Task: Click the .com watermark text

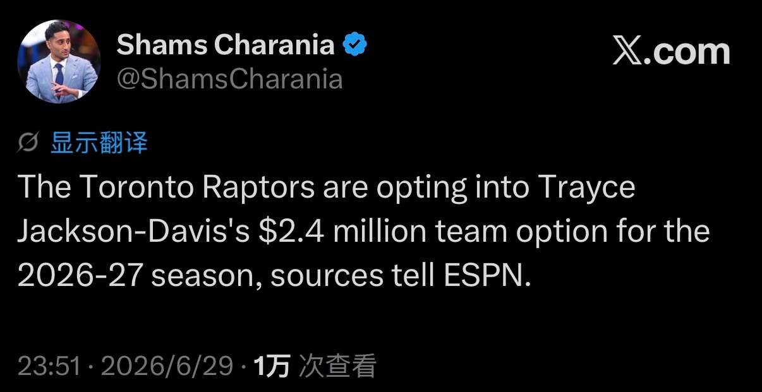Action: (689, 53)
